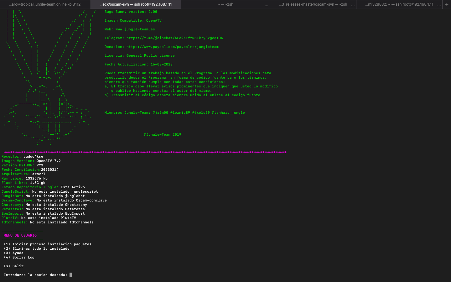The image size is (451, 282).
Task: Click option (2) Eliminar todo lo instalado
Action: pyautogui.click(x=37, y=248)
